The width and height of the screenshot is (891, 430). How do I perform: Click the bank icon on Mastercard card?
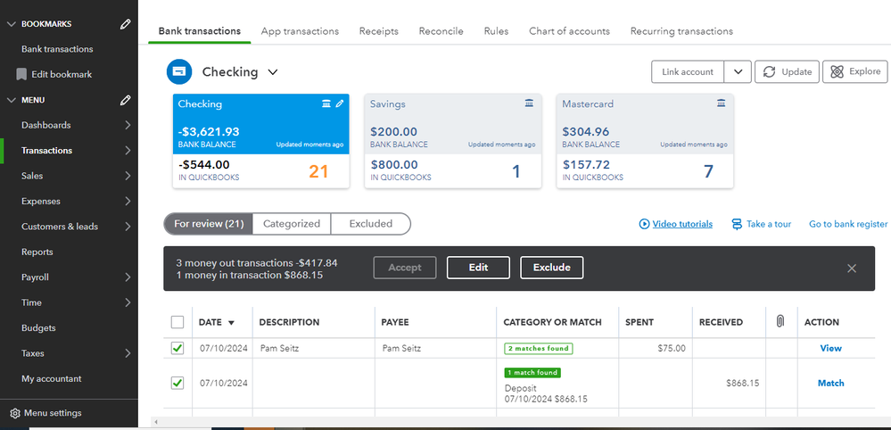point(722,104)
